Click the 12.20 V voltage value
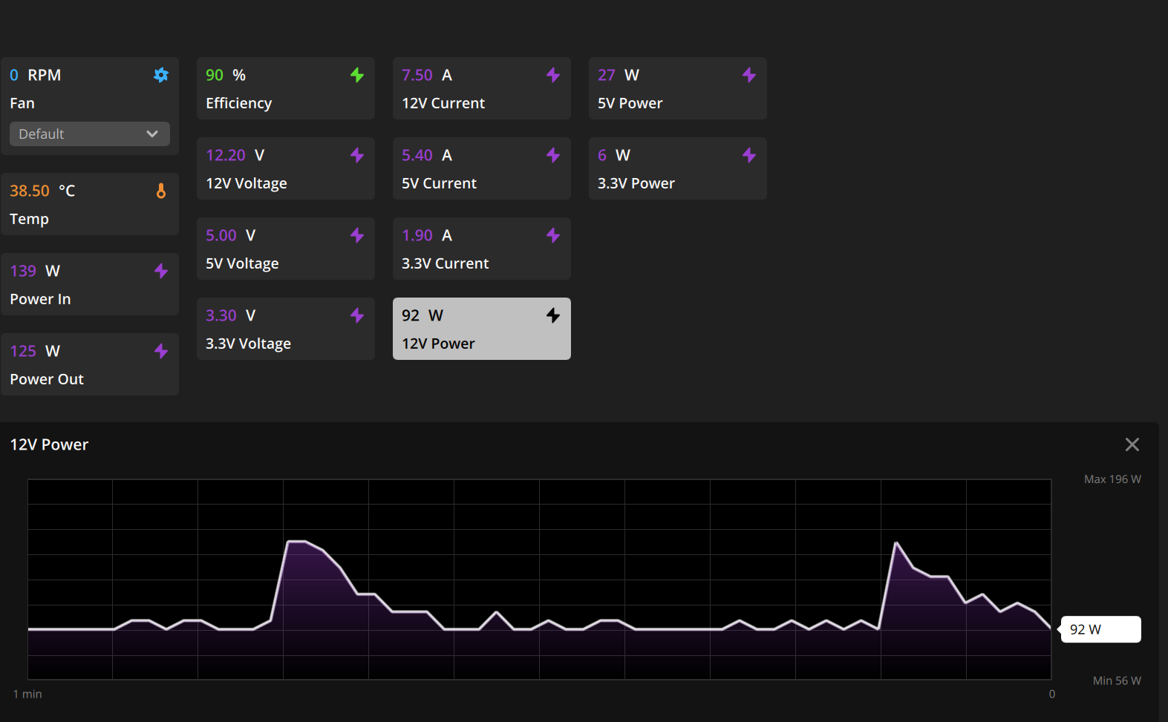This screenshot has height=722, width=1168. [x=235, y=155]
